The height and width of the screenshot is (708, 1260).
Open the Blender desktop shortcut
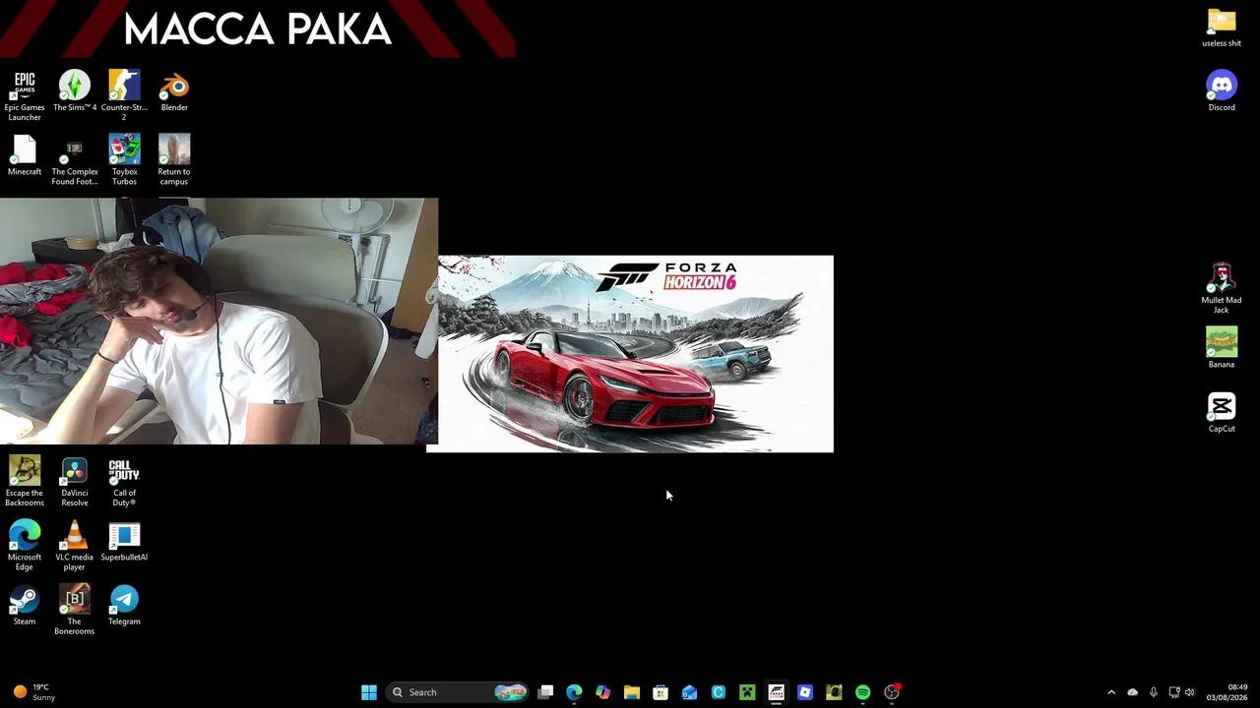point(174,91)
